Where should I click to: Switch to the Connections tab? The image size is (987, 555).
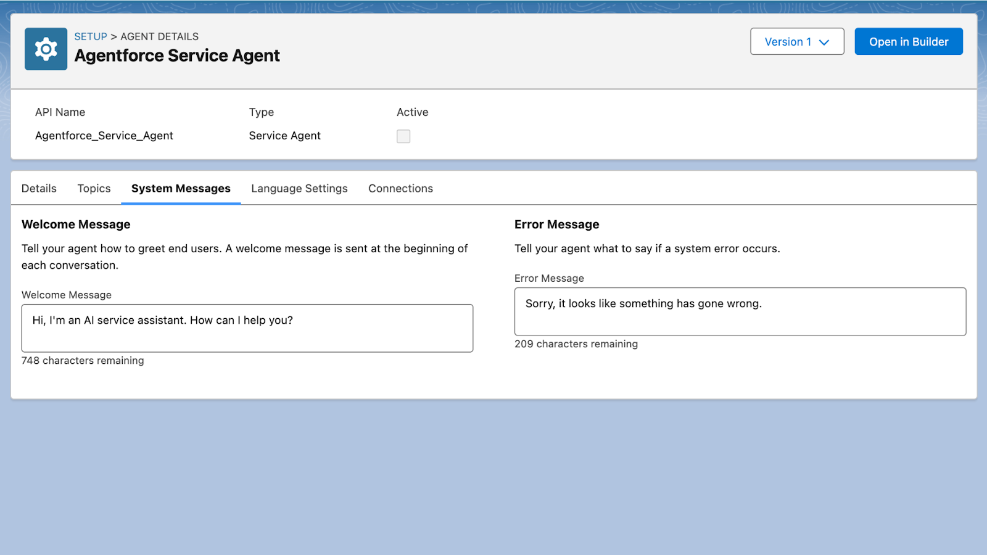[400, 188]
